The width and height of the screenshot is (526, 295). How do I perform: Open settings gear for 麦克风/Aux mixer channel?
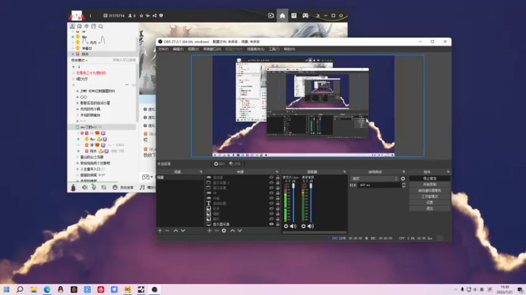pos(286,226)
